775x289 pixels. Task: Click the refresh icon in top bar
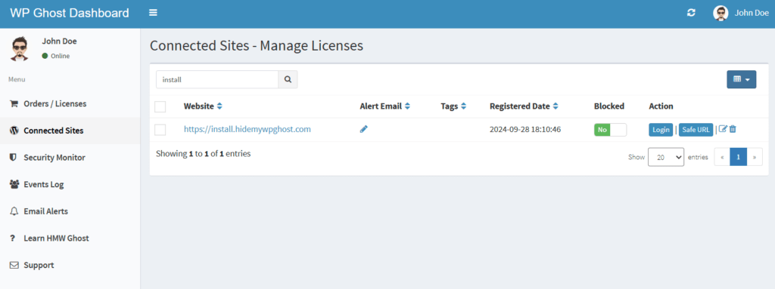point(691,13)
